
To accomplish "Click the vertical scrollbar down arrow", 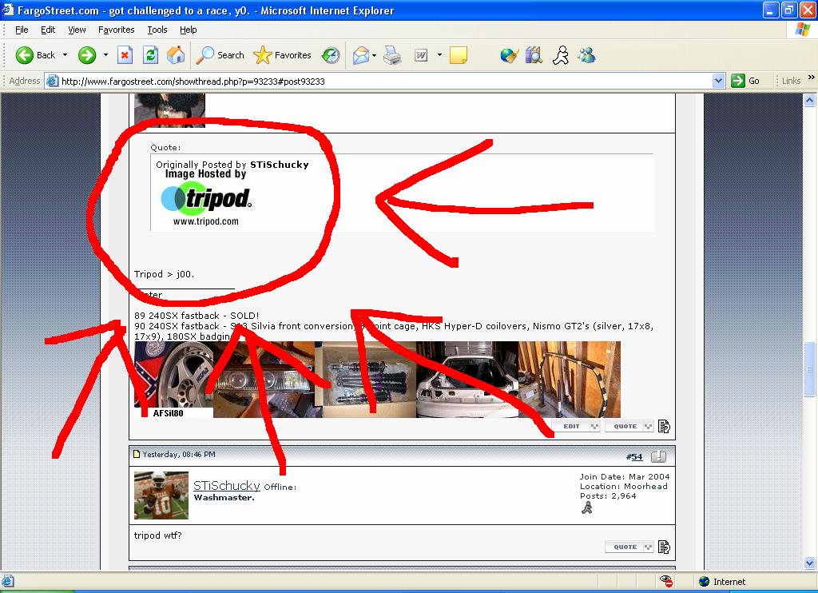I will (x=810, y=563).
